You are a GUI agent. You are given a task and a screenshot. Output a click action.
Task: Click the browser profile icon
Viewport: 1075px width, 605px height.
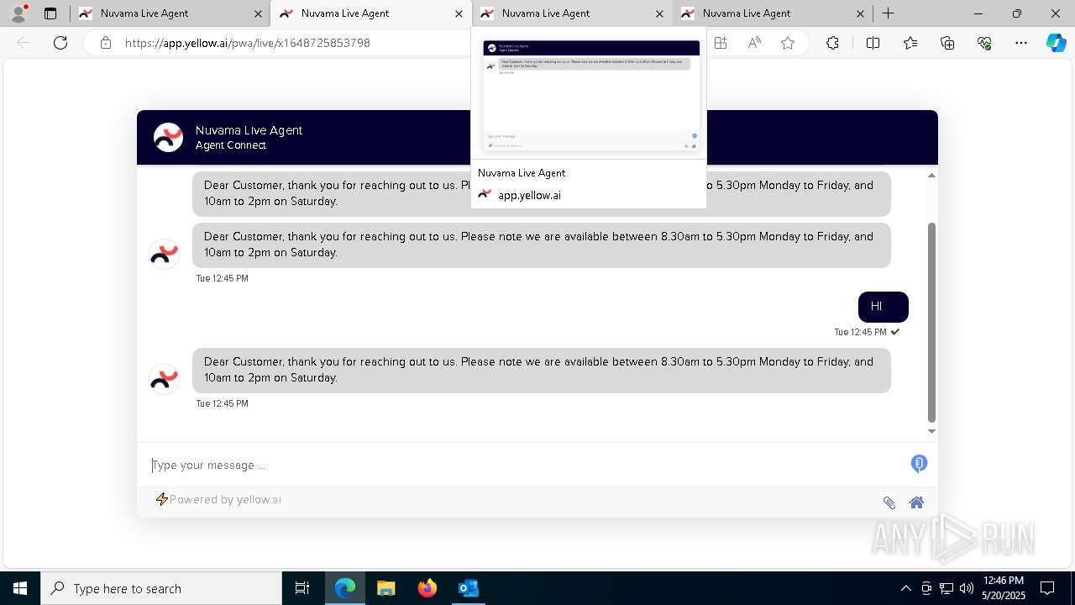tap(18, 13)
